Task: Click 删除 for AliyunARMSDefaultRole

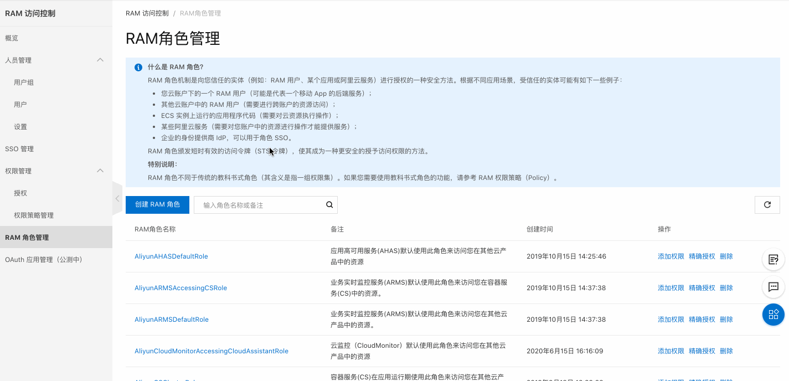Action: point(726,320)
